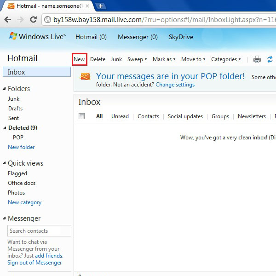Click New to compose a message
This screenshot has height=276, width=276.
pos(80,59)
